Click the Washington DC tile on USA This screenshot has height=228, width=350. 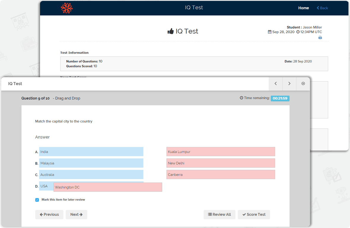coord(108,187)
